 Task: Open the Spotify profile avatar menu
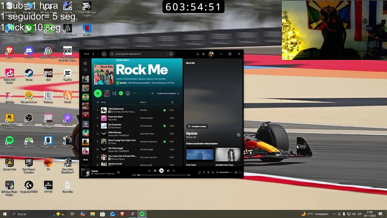[x=211, y=54]
